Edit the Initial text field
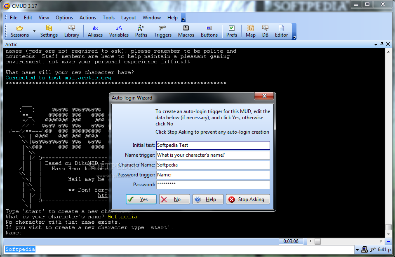 click(213, 145)
